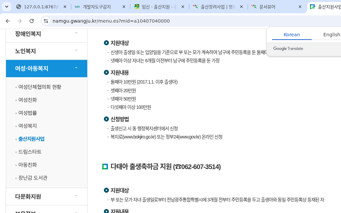This screenshot has height=213, width=341.
Task: Click the 지원내용 heading above 둘째아 10만원
Action: point(120,72)
